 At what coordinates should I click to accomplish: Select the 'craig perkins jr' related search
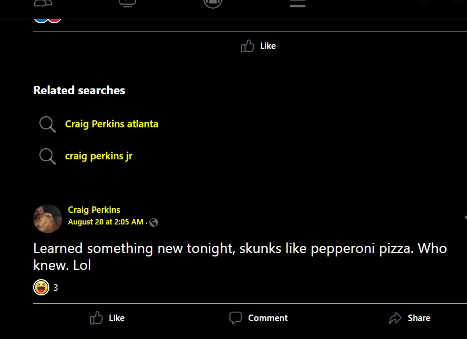click(99, 156)
